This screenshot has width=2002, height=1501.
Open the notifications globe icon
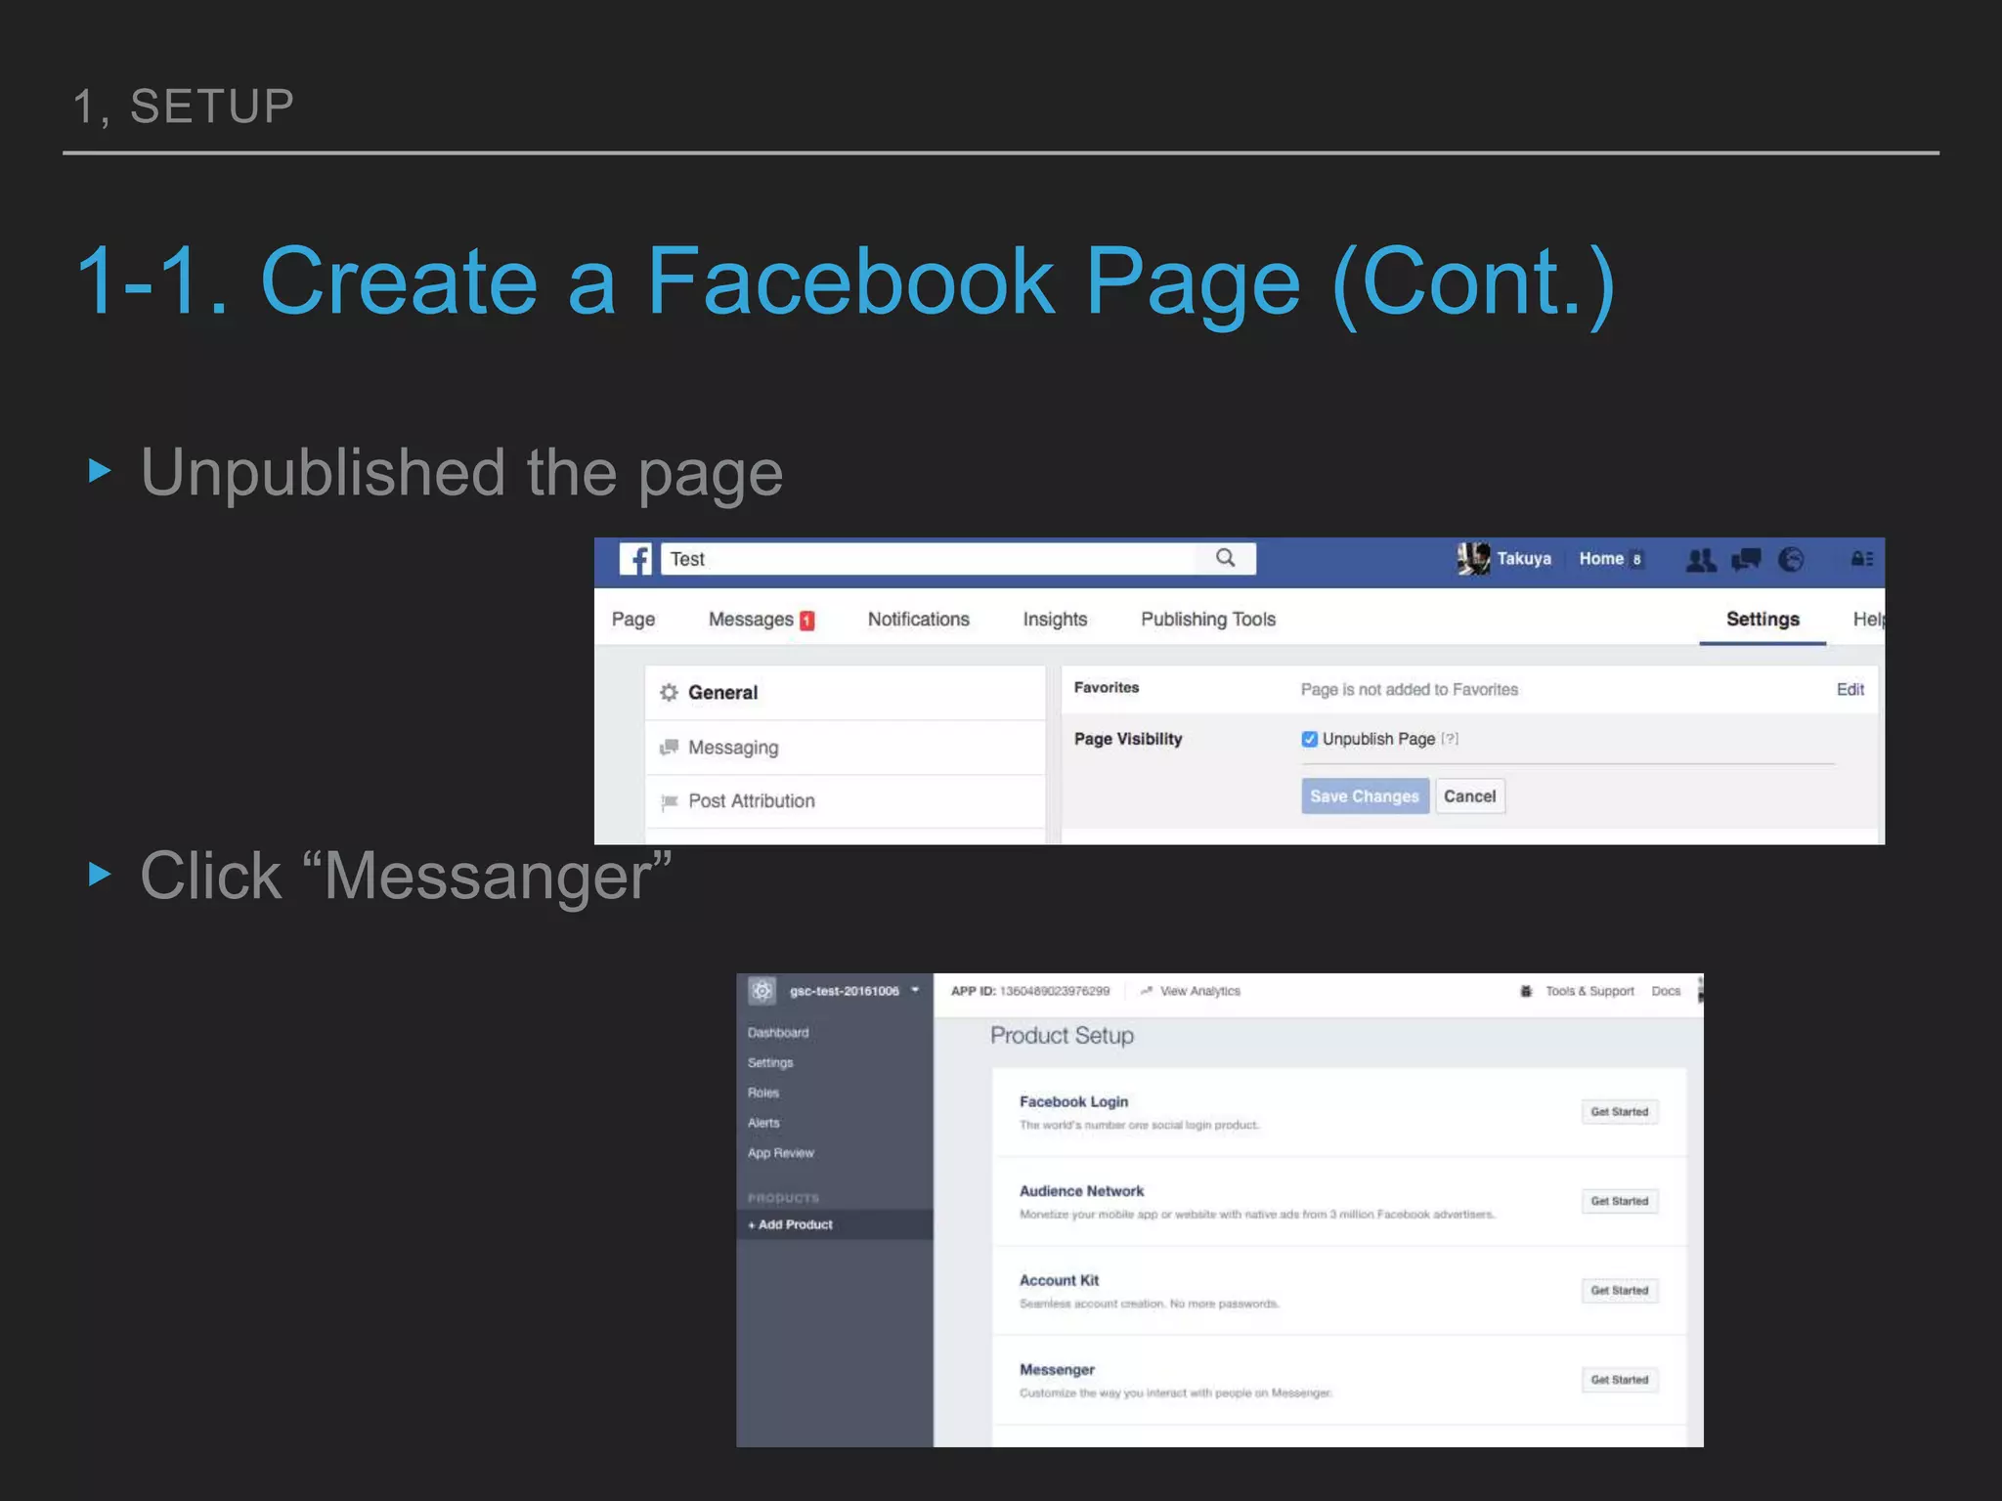(x=1791, y=560)
